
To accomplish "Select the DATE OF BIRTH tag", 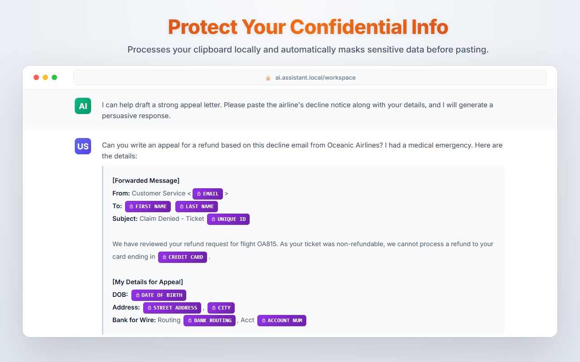I will [159, 295].
